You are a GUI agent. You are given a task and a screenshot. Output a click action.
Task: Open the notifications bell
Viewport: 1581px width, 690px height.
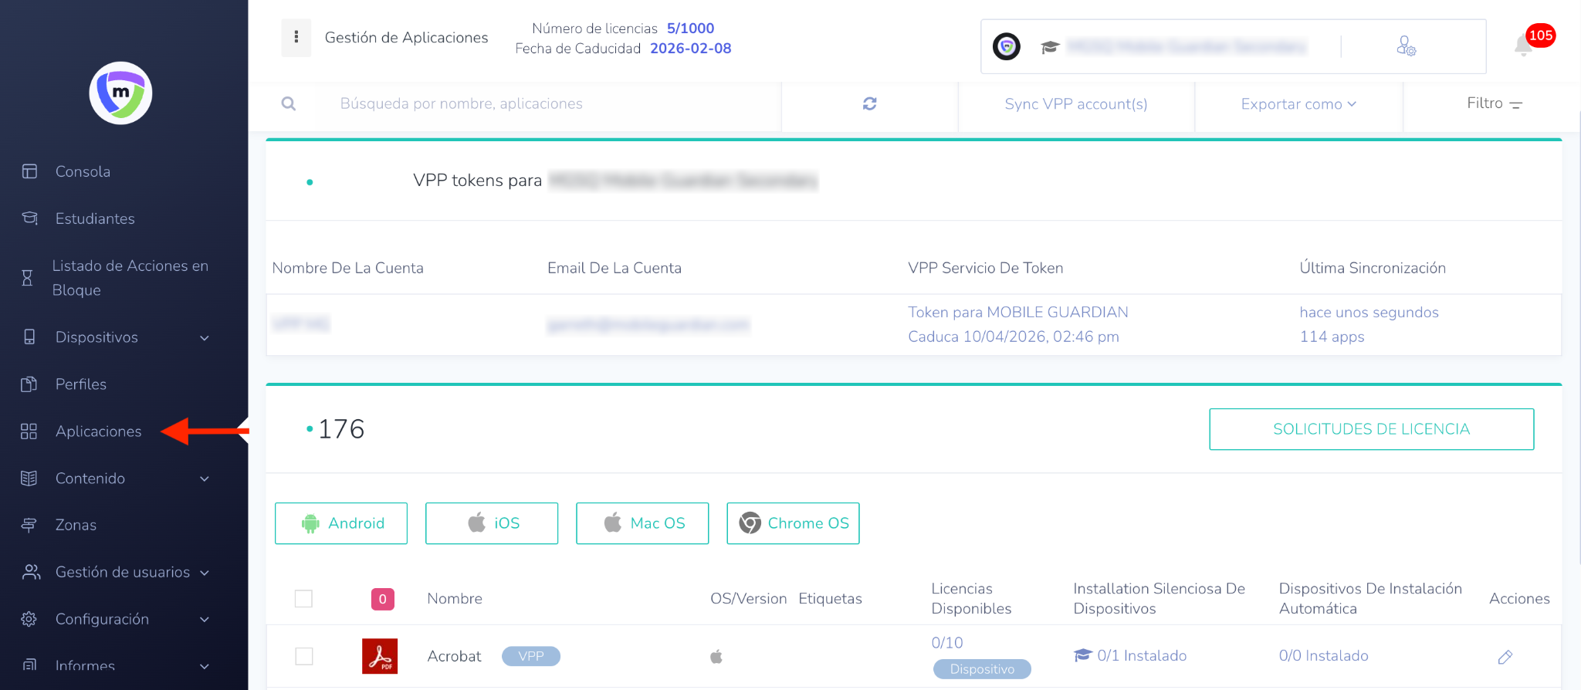coord(1523,46)
